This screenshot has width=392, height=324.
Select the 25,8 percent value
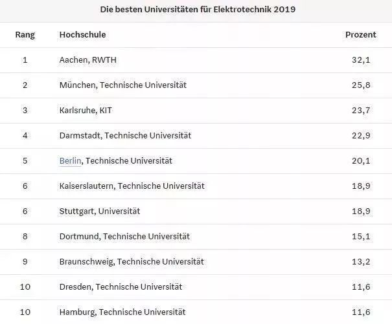[x=361, y=85]
